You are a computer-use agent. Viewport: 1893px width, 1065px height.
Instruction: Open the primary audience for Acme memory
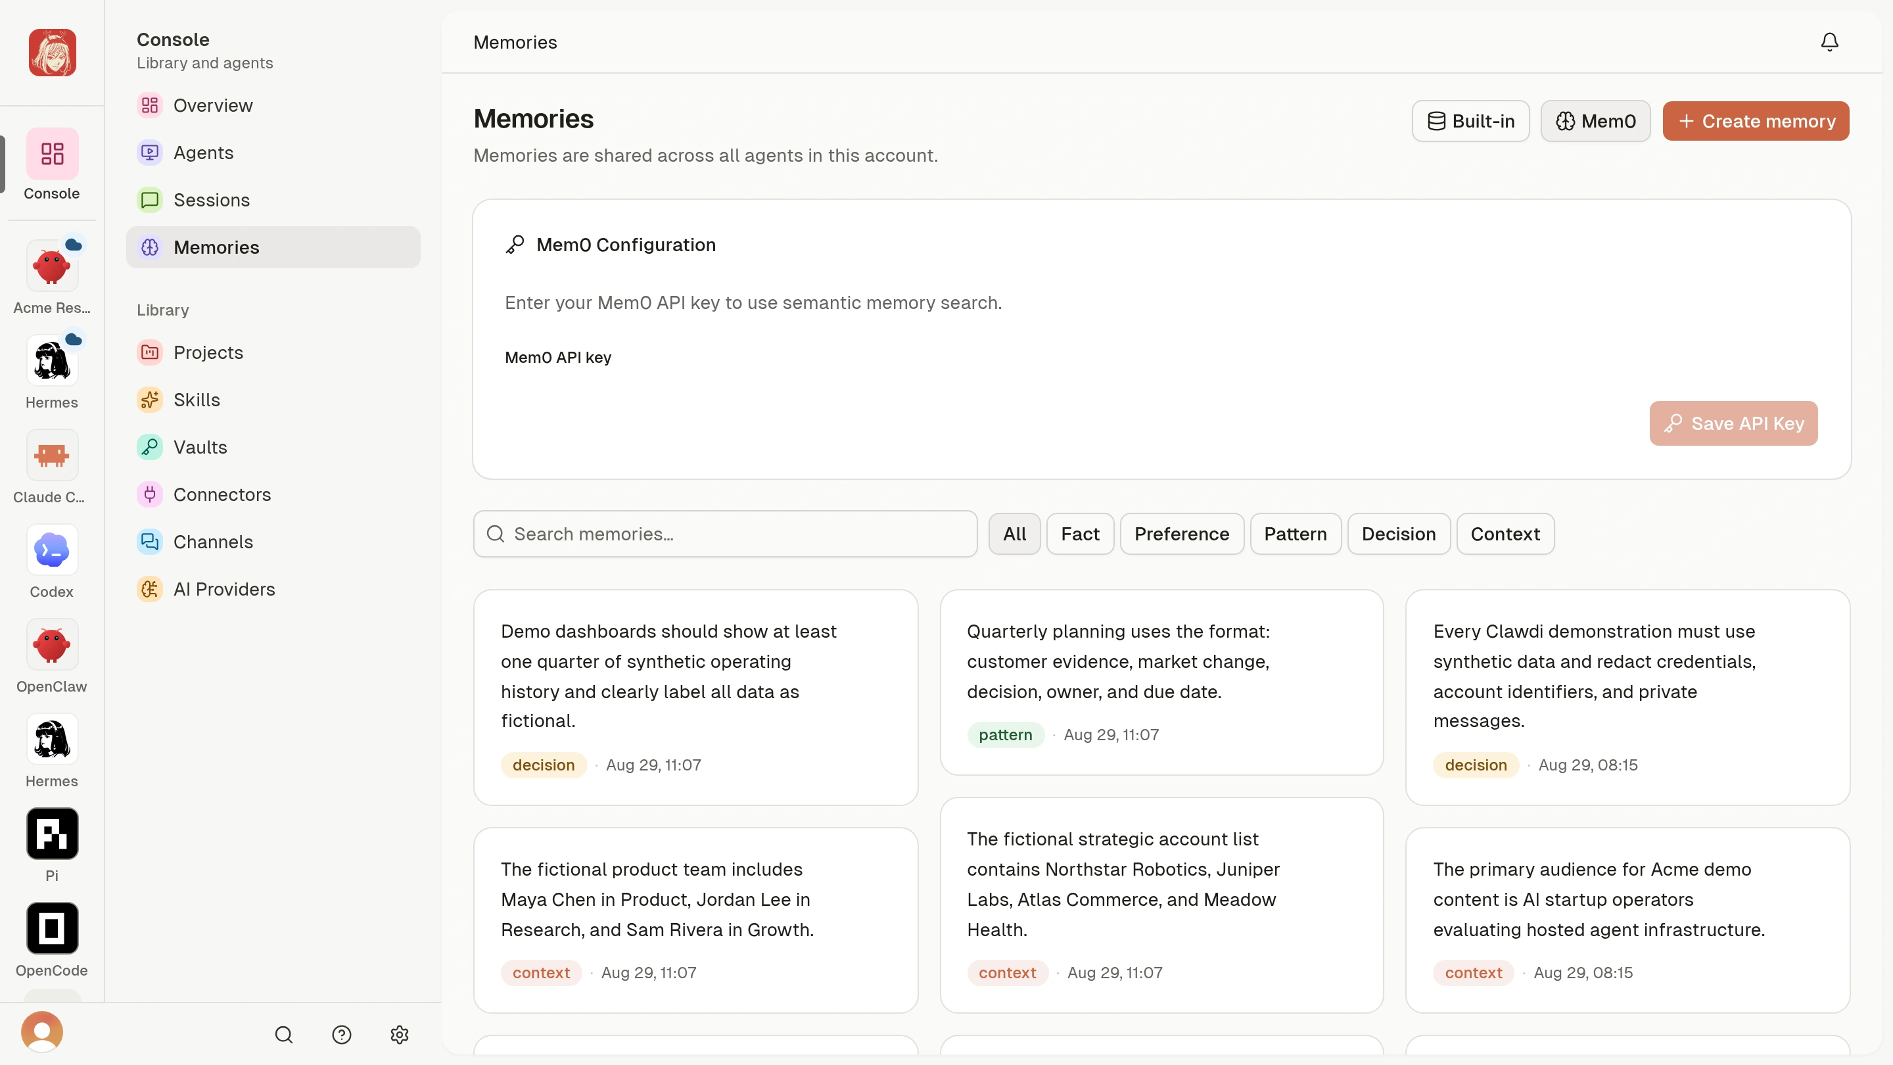[1627, 921]
